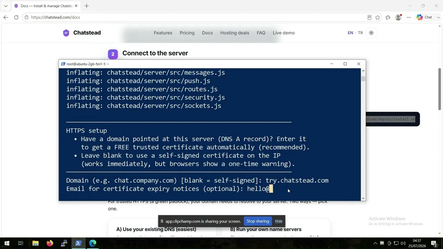Viewport: 443px width, 249px height.
Task: Switch to Microsoft Edge in the taskbar
Action: 93,243
